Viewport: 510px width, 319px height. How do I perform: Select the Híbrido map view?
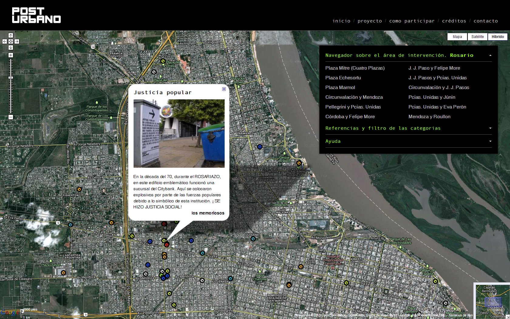click(498, 37)
